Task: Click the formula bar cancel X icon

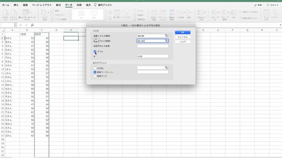Action: [x=21, y=25]
